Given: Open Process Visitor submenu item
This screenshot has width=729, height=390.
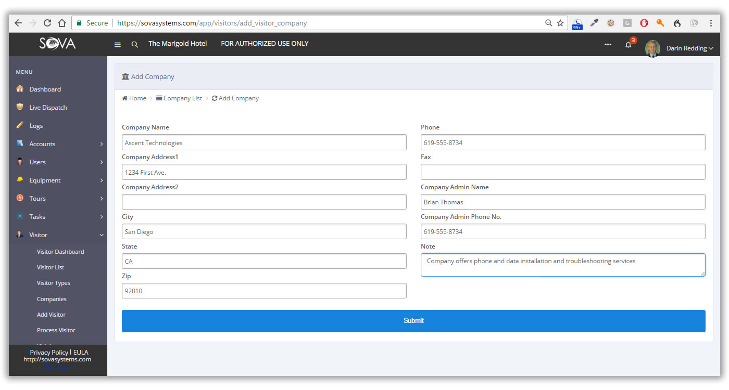Looking at the screenshot, I should click(56, 330).
